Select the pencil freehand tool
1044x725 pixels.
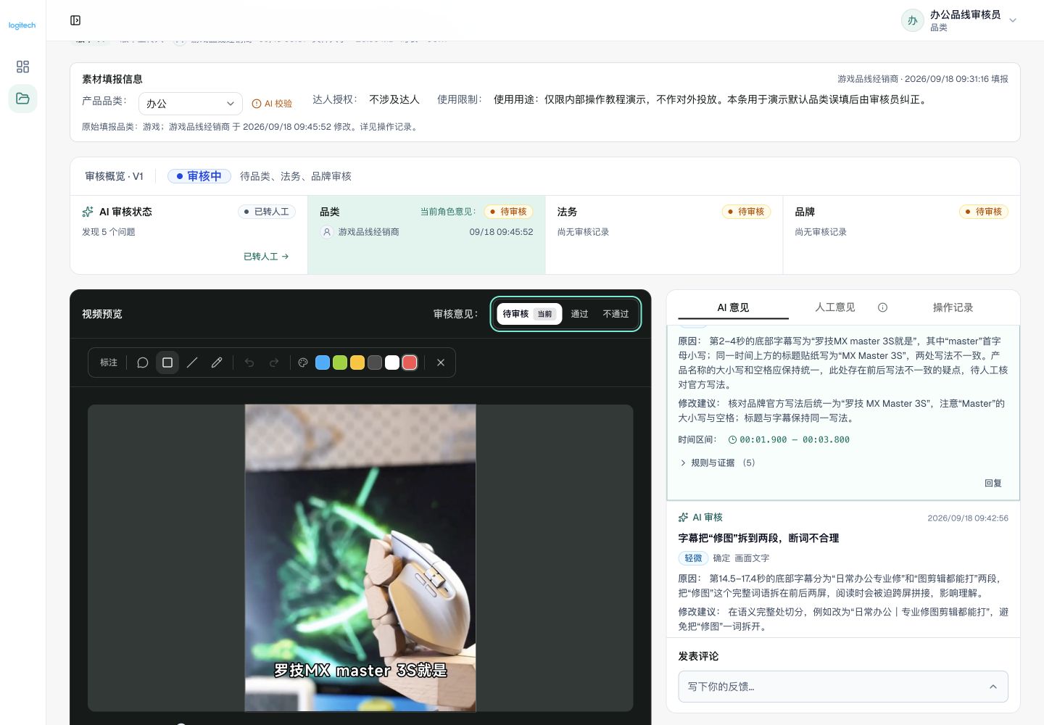point(217,362)
